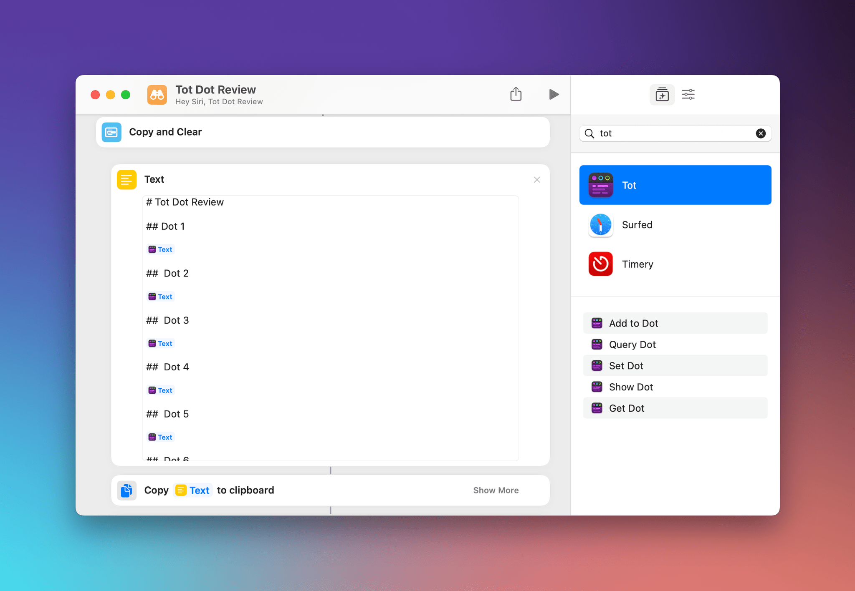Click the "## Dot 5" line

pyautogui.click(x=167, y=414)
